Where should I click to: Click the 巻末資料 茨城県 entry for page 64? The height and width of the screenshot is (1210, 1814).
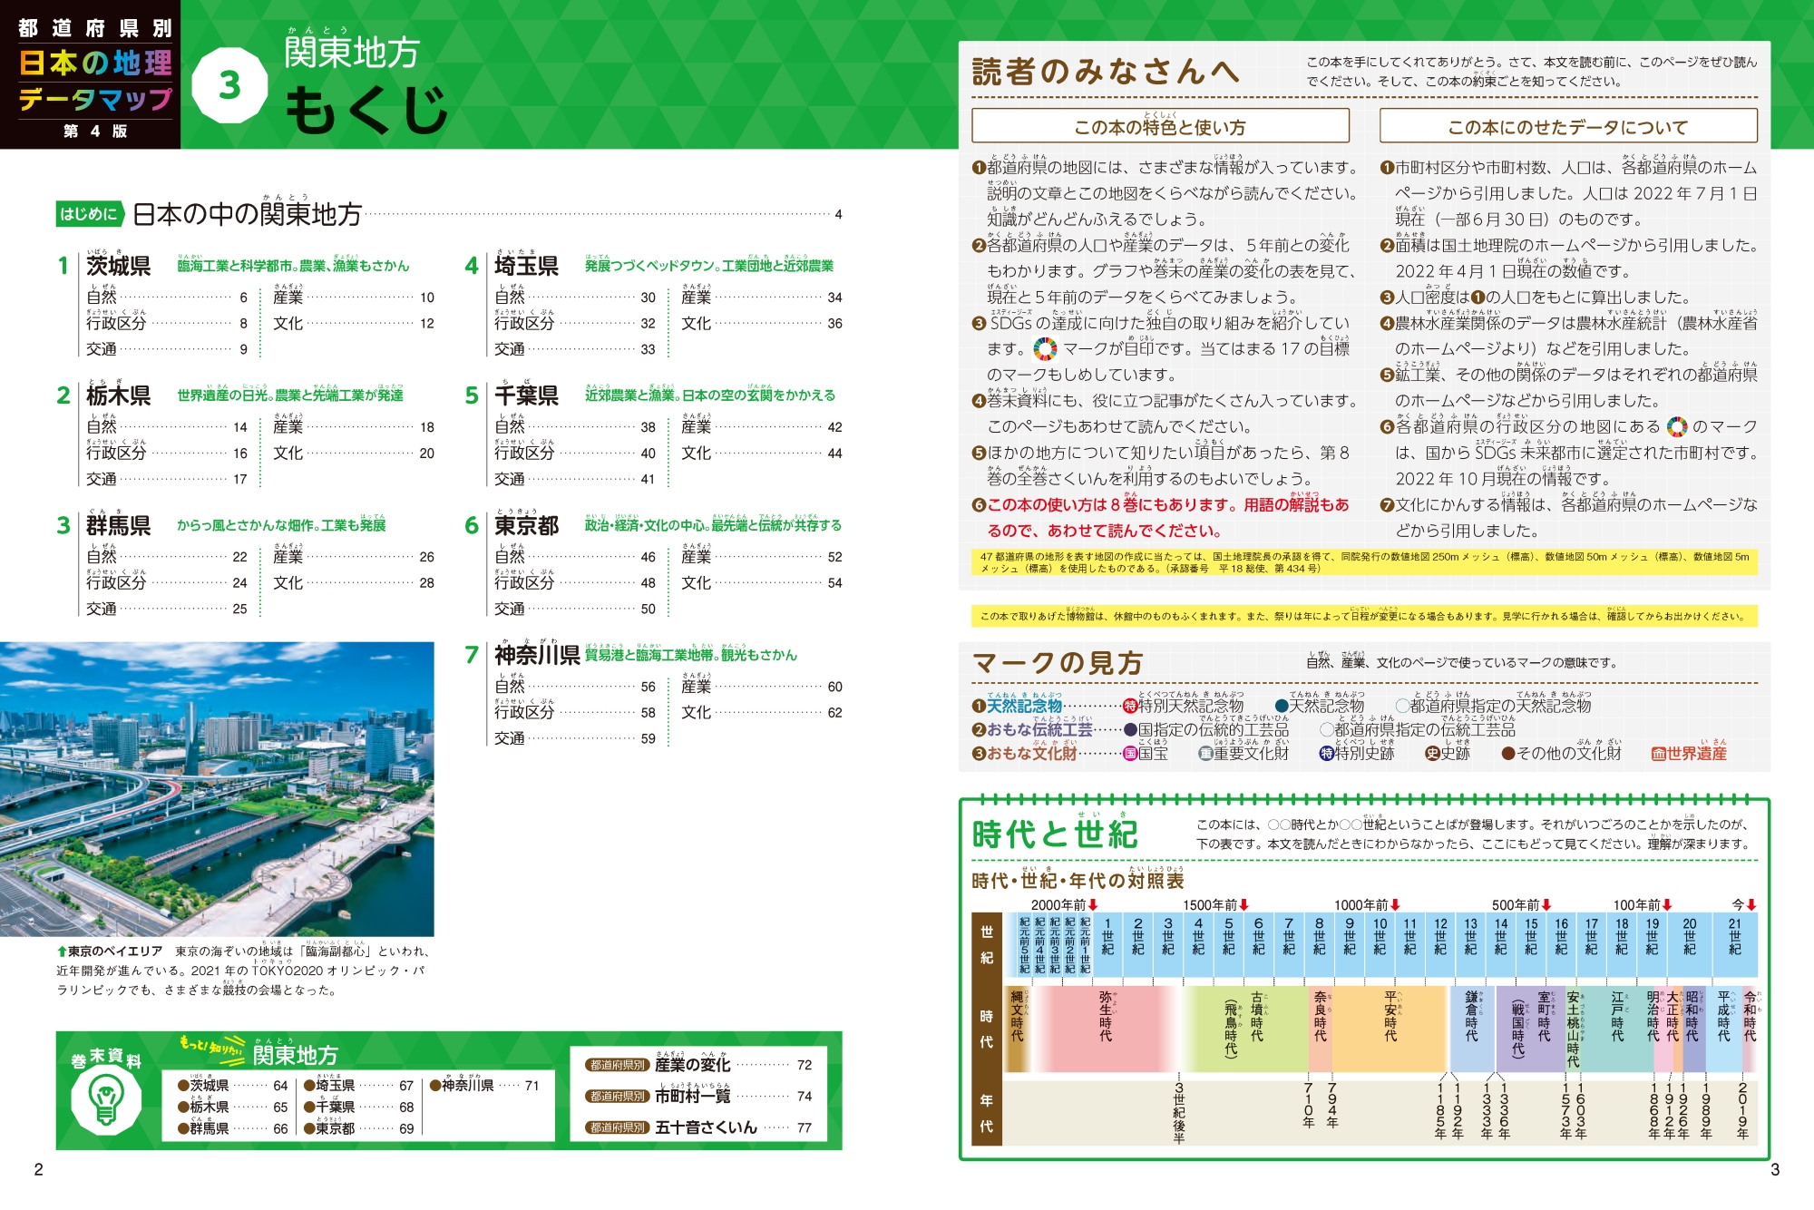point(233,1085)
